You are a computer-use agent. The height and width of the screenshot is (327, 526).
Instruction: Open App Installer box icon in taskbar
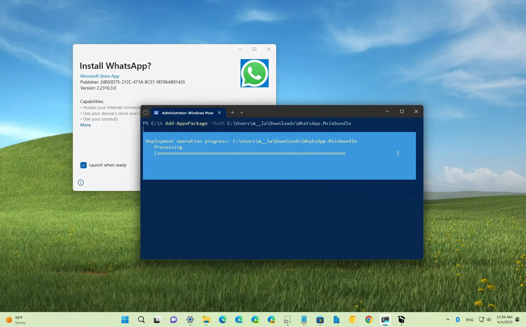click(x=402, y=319)
